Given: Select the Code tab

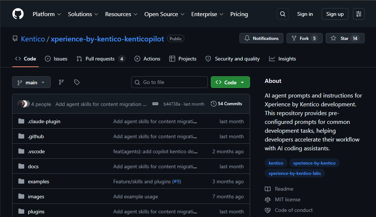Looking at the screenshot, I should (25, 59).
